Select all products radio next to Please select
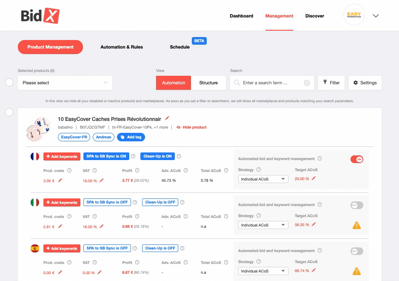This screenshot has height=281, width=399. coord(9,83)
